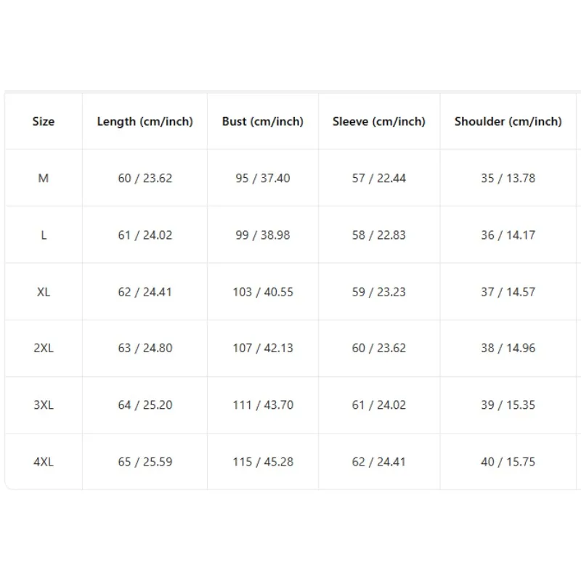Click the 103 / 40.55 bust cell
This screenshot has width=581, height=581.
(263, 292)
